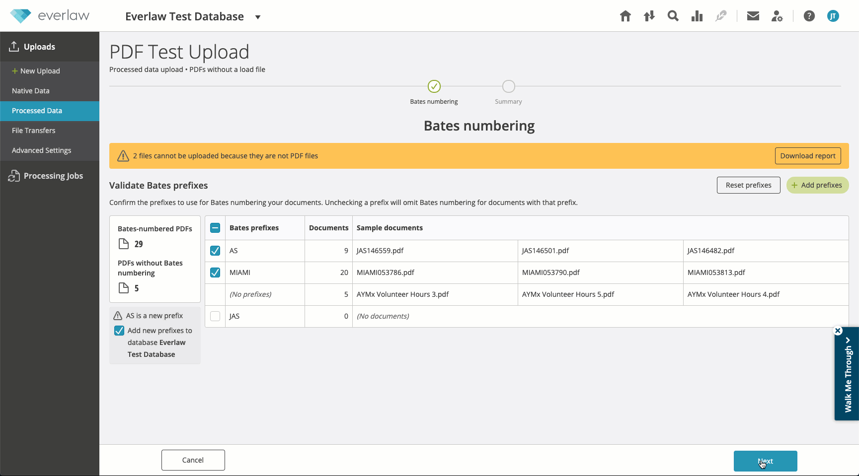Click the Reset prefixes button
Viewport: 859px width, 476px height.
coord(749,185)
